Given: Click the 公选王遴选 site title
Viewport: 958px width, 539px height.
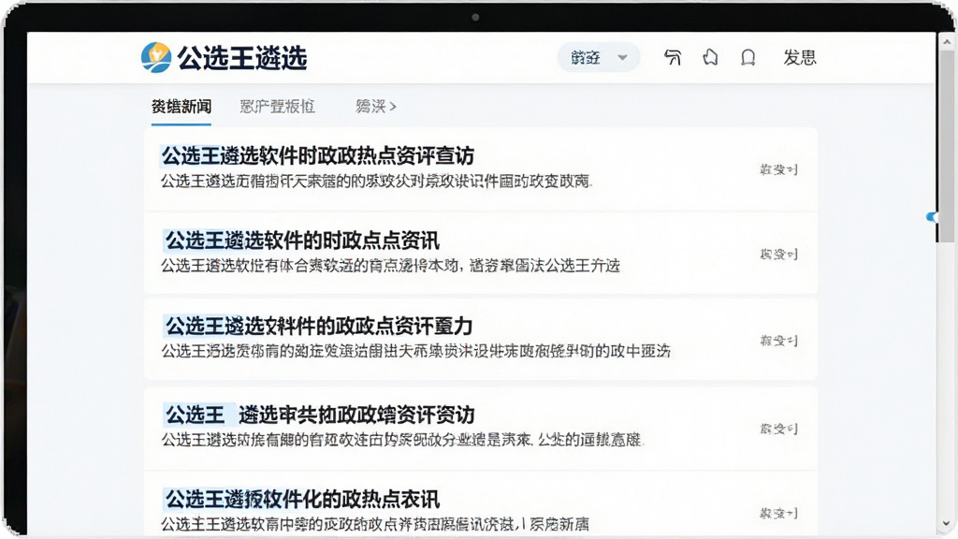Looking at the screenshot, I should [242, 58].
